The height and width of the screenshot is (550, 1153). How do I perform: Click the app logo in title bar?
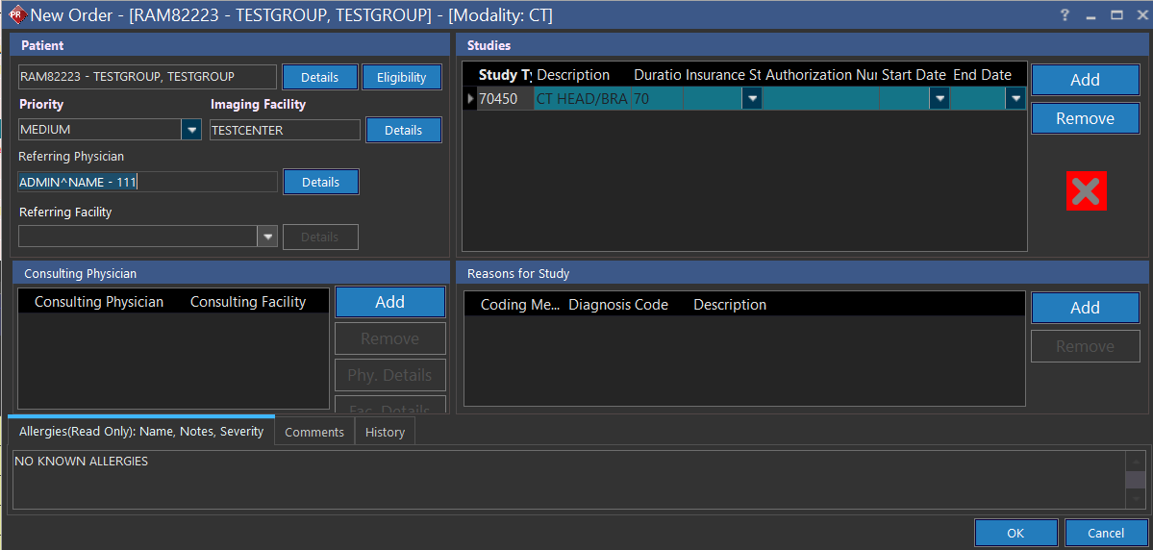tap(15, 15)
